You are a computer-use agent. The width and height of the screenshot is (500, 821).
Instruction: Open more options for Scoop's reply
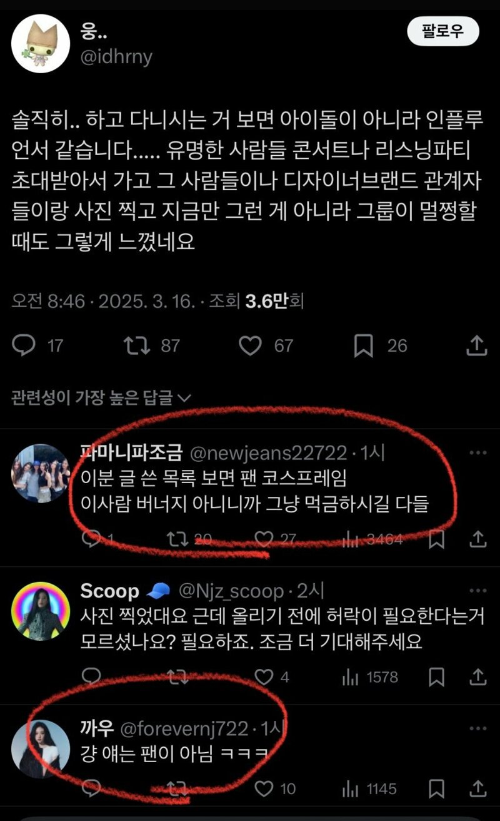point(478,590)
